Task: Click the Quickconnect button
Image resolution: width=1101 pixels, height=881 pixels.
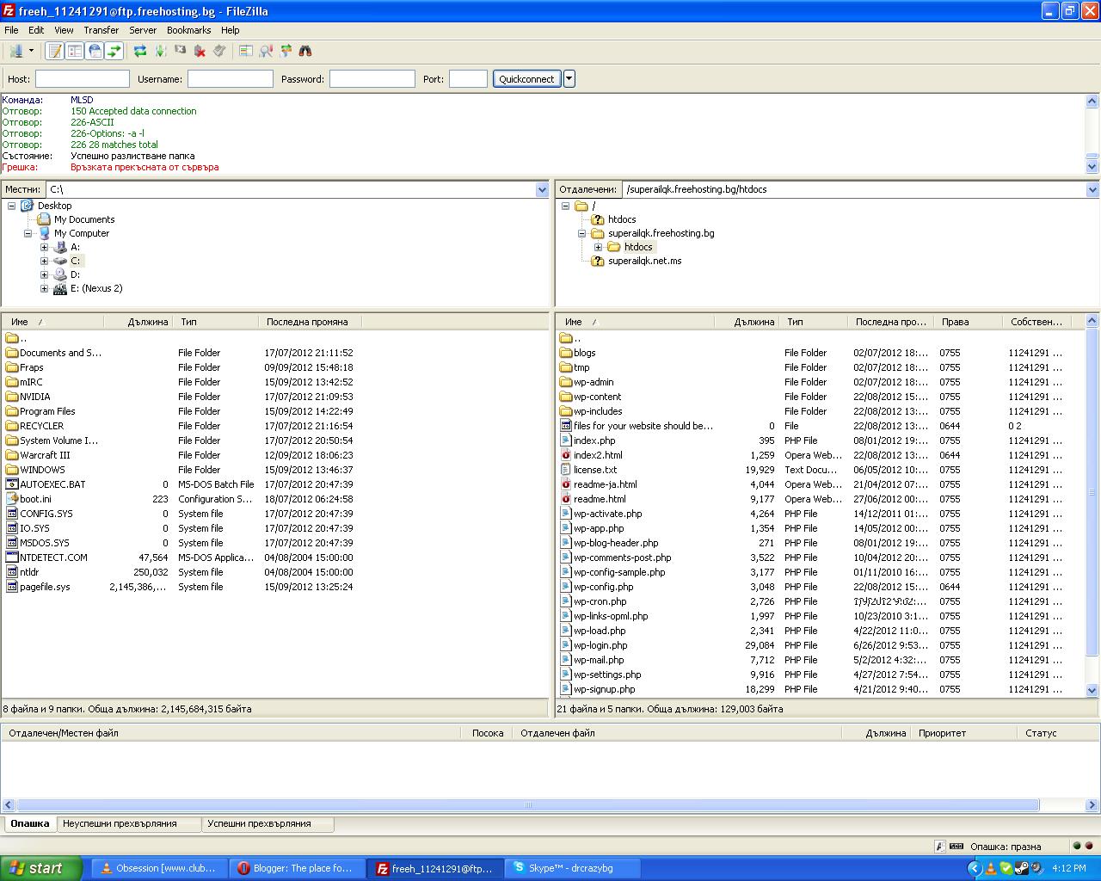Action: tap(526, 79)
